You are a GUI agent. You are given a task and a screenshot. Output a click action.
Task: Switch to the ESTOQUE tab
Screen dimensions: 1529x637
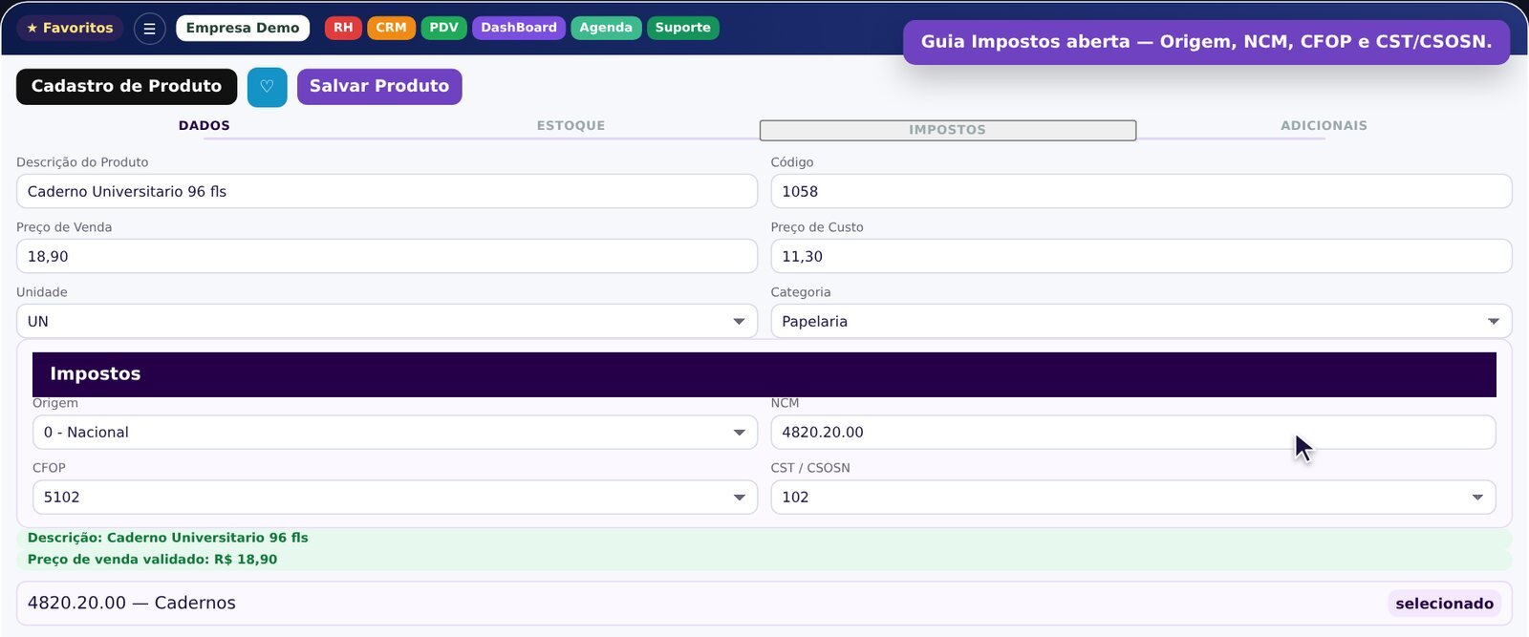point(571,126)
